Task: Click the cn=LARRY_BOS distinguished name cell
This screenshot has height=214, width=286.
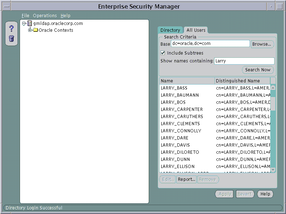Action: [243, 102]
